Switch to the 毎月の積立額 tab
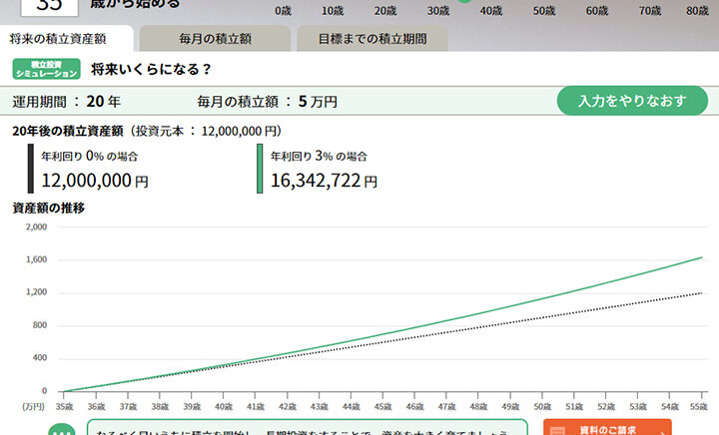 215,39
